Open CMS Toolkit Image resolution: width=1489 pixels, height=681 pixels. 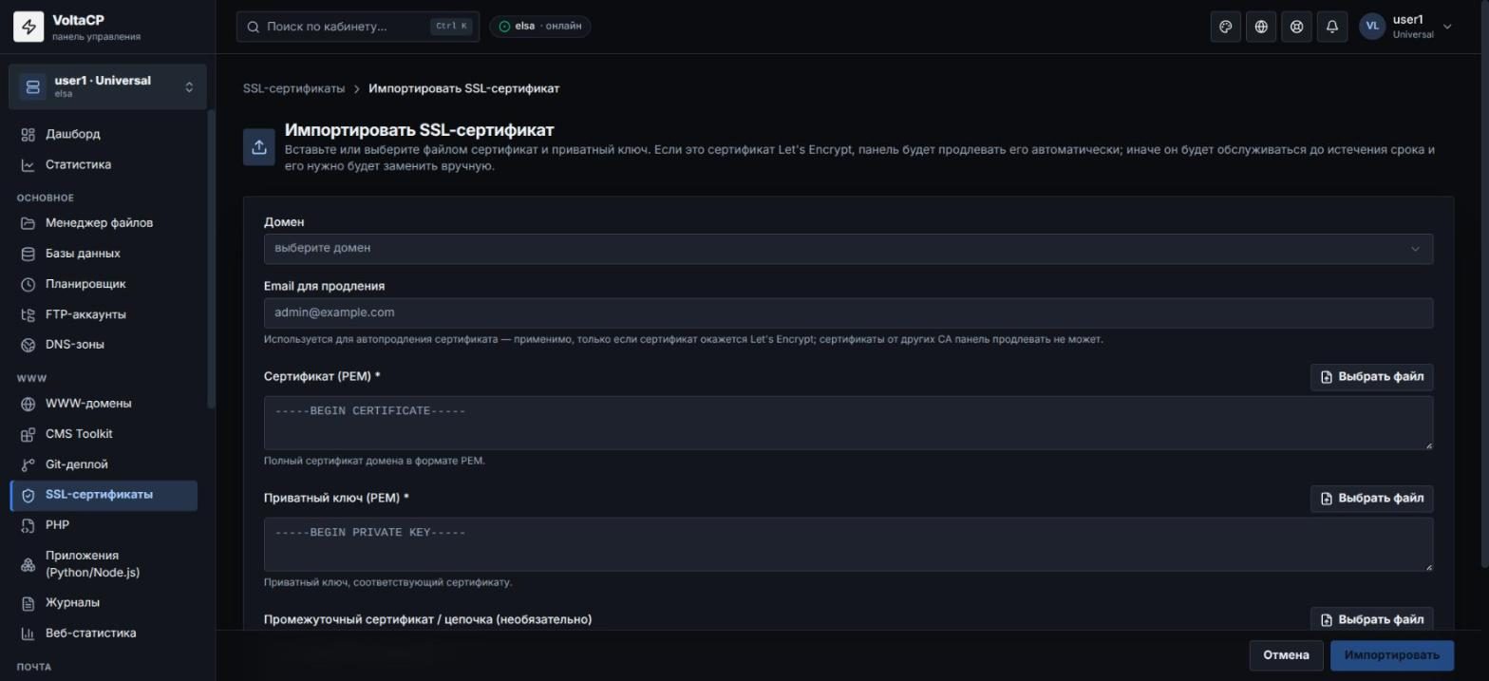tap(104, 434)
